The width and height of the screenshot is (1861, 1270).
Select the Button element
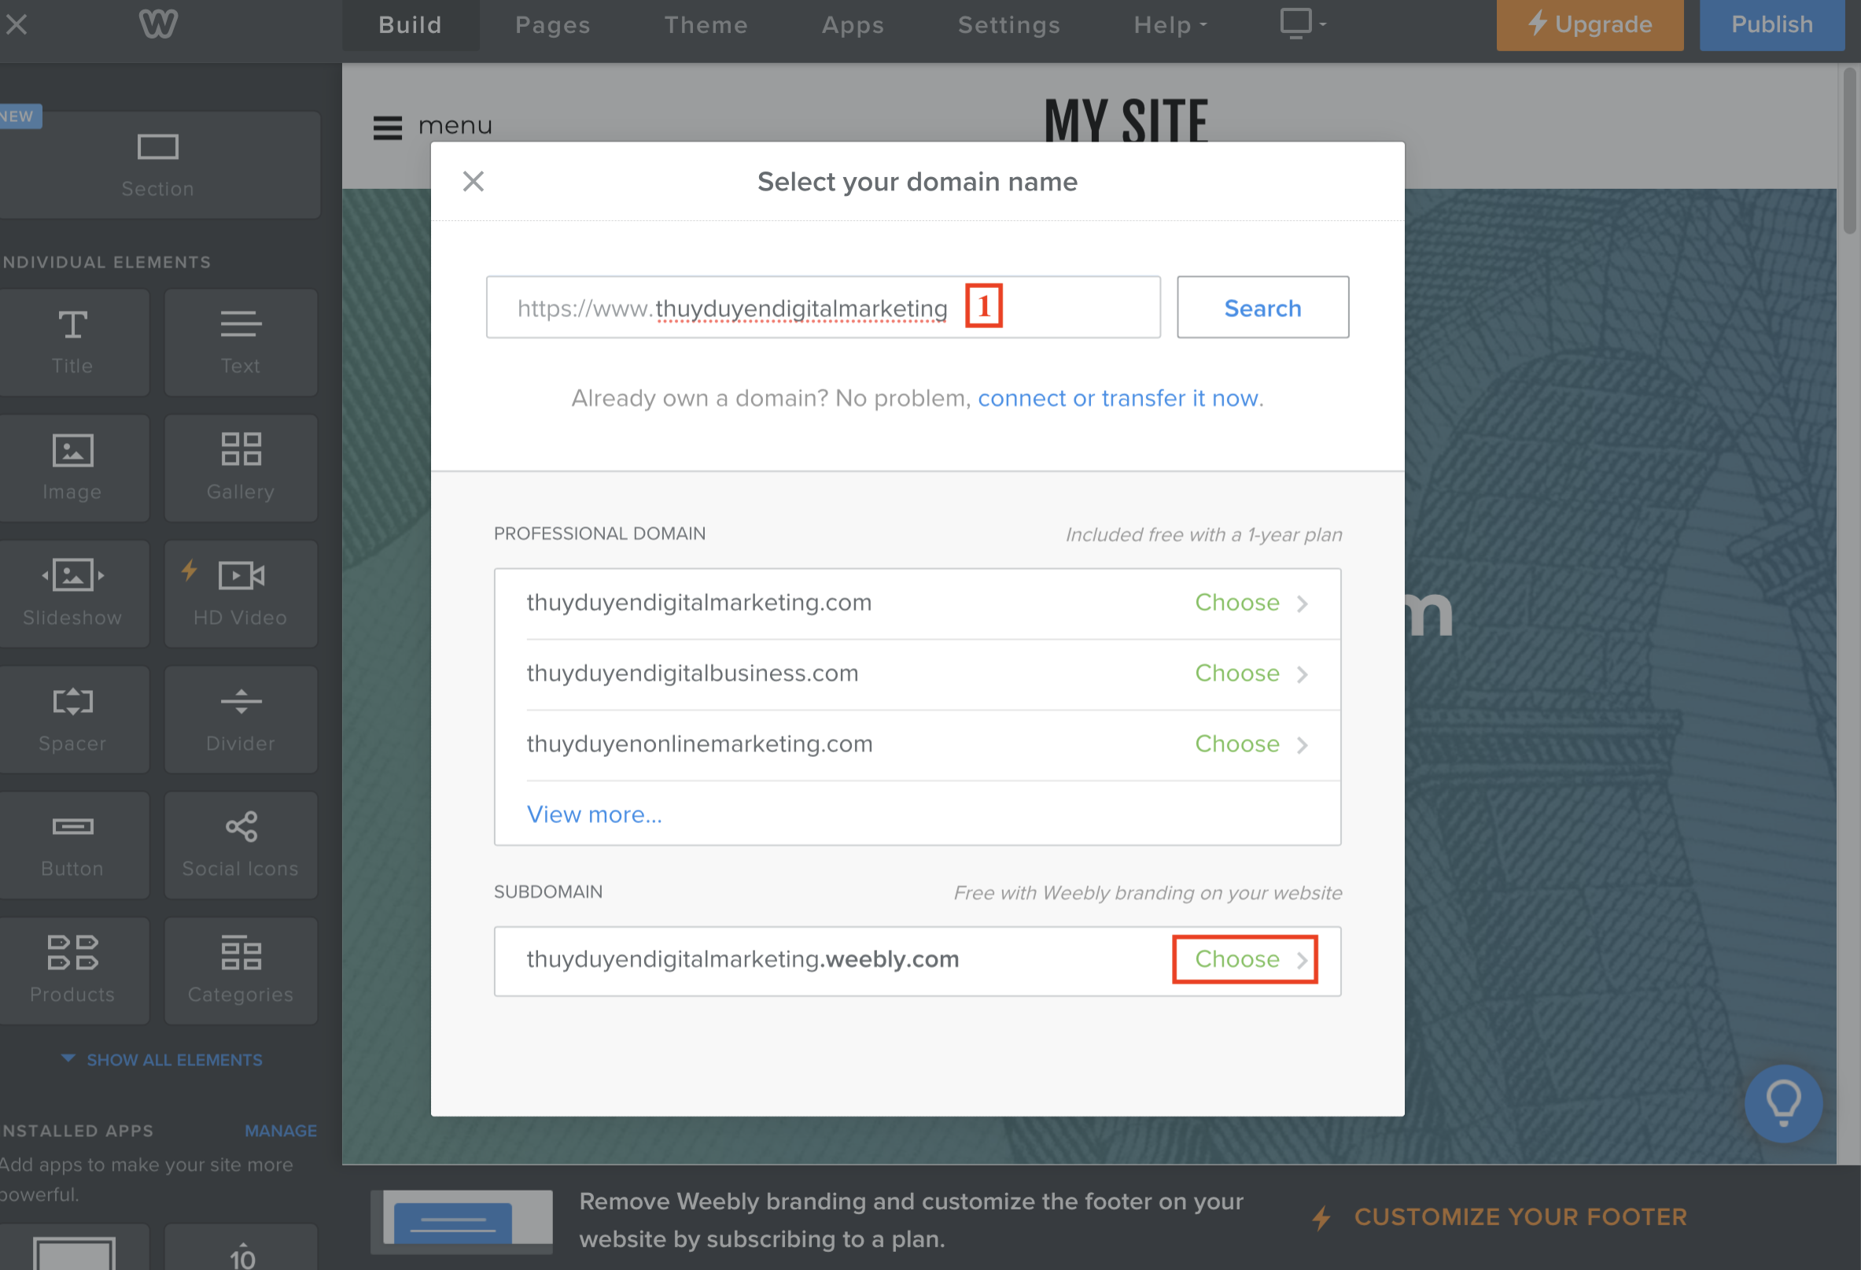coord(73,844)
